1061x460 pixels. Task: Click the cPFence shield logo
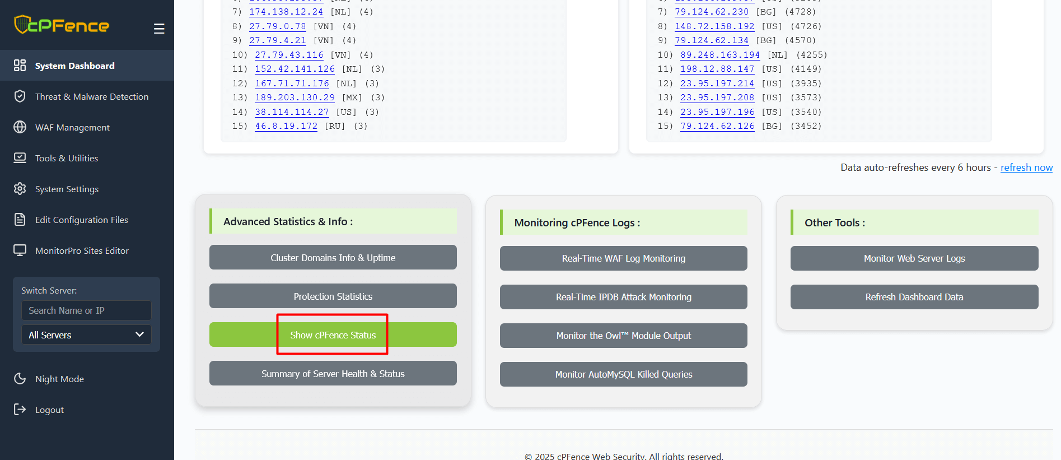click(x=21, y=25)
